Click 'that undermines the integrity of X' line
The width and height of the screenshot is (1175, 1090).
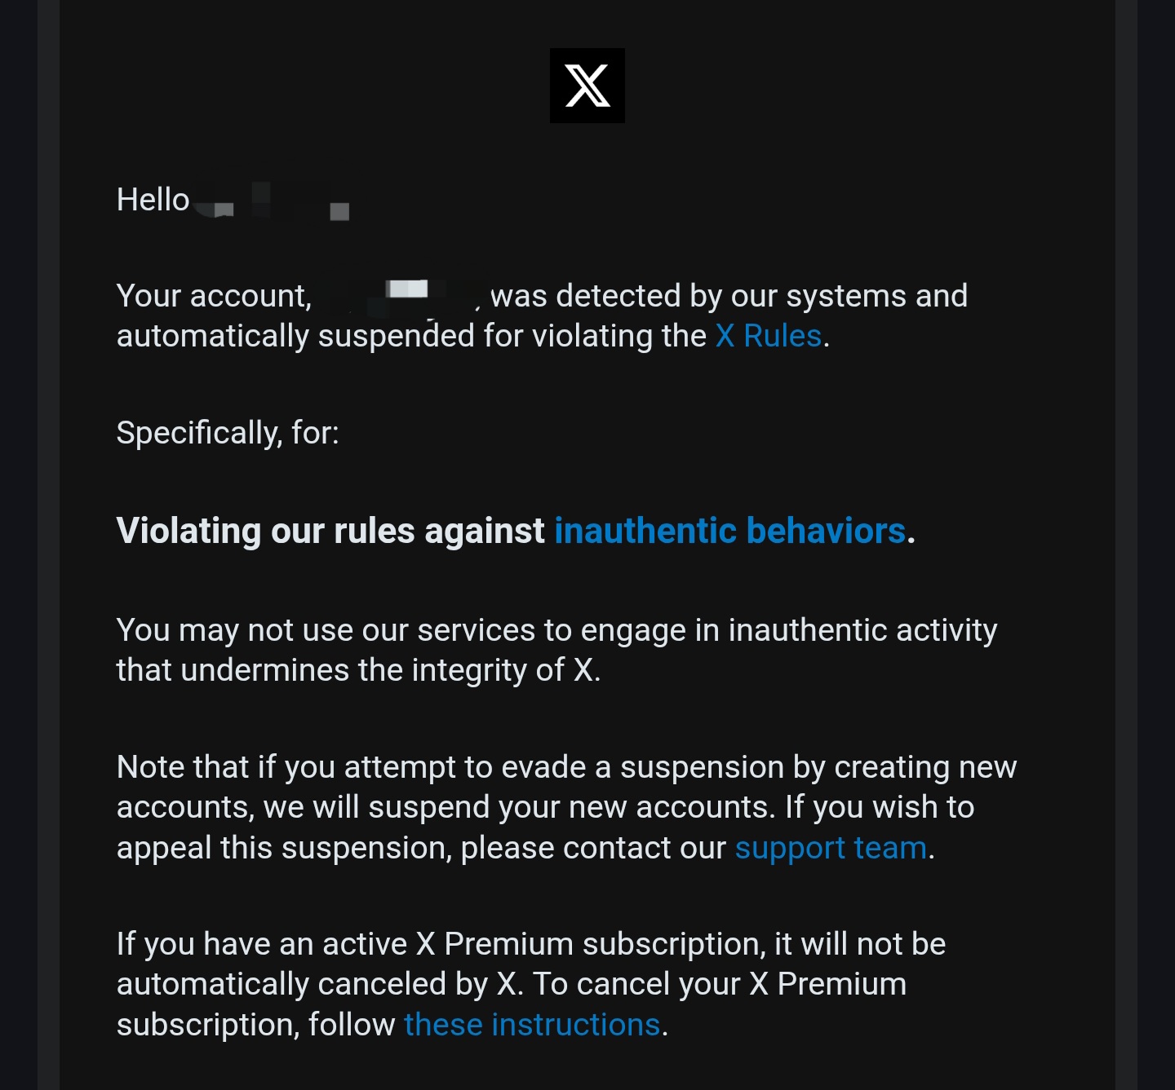coord(358,670)
